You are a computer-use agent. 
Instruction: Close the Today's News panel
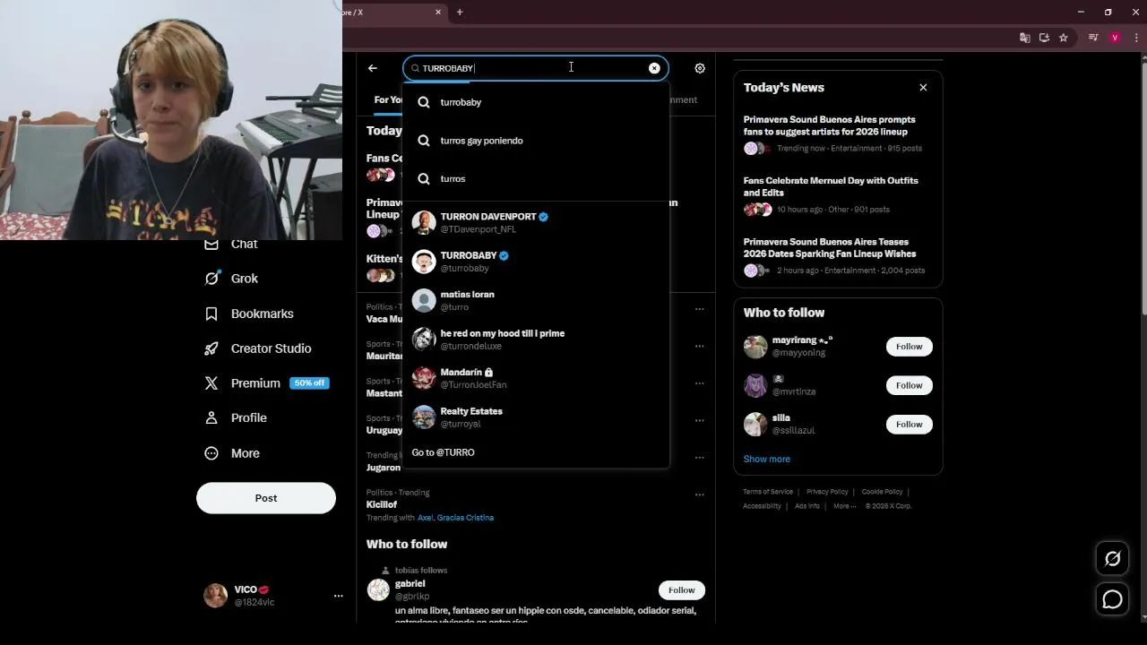923,88
